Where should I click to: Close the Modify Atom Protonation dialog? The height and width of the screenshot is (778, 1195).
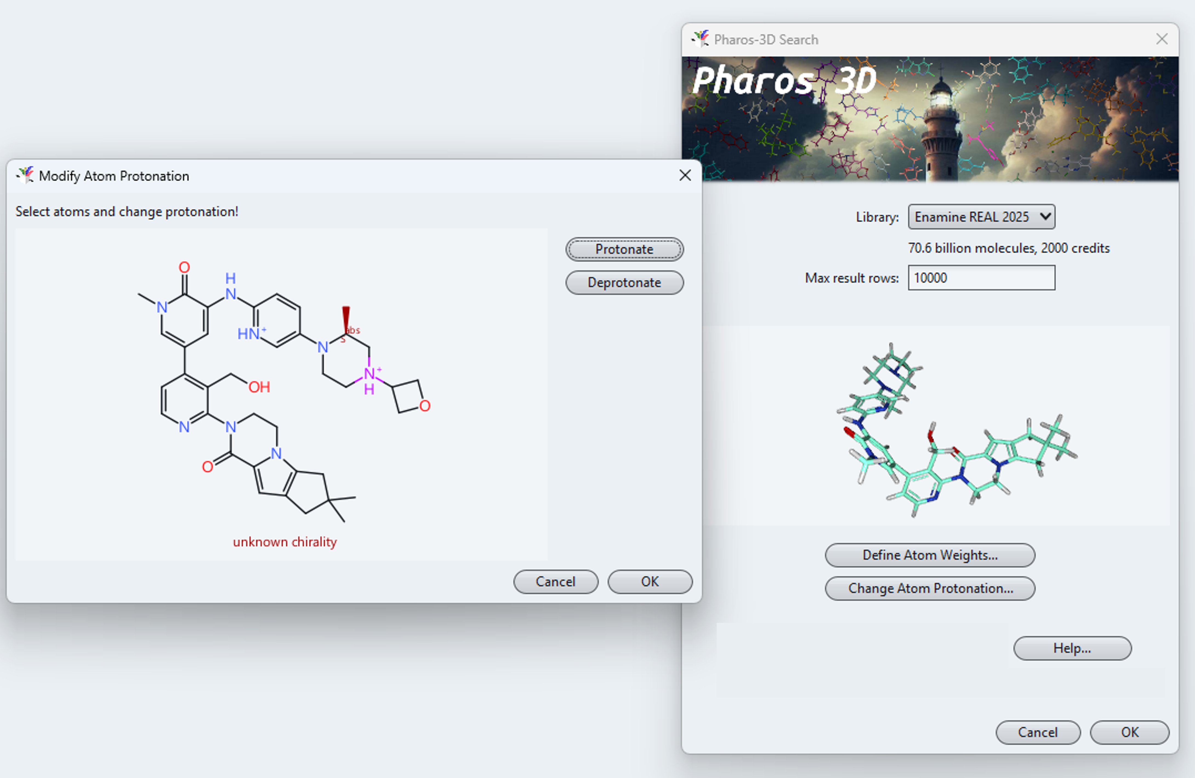tap(685, 176)
